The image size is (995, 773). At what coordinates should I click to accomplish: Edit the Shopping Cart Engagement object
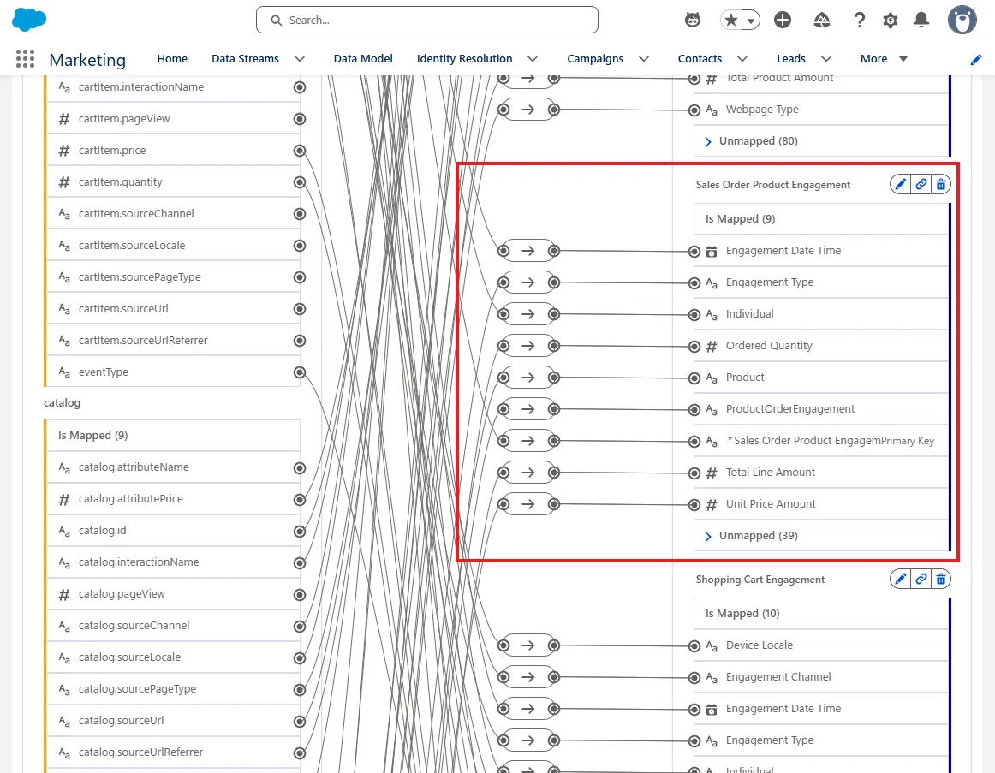(900, 579)
